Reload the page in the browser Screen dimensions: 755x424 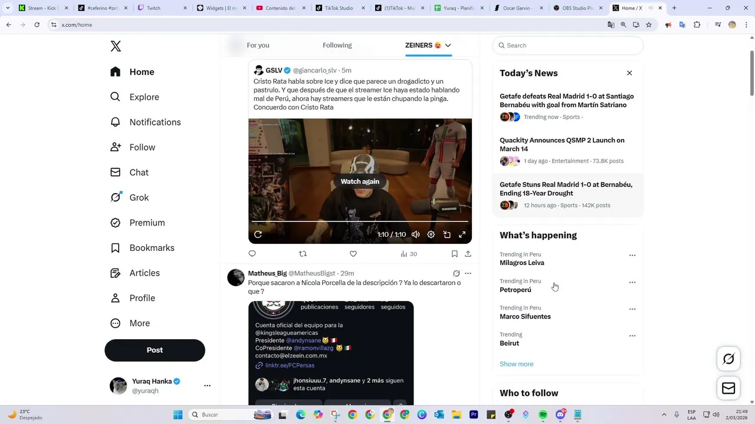[x=37, y=25]
